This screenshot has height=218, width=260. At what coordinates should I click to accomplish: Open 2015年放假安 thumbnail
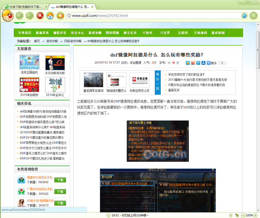29,85
